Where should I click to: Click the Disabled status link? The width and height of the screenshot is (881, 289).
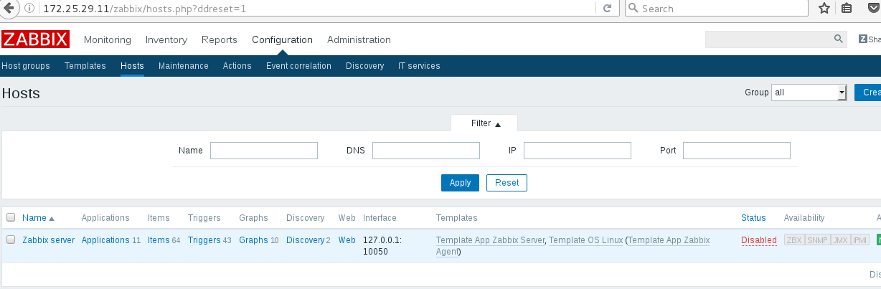759,240
